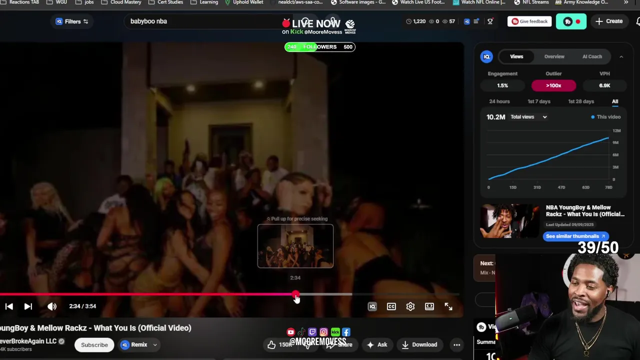Click the clock icon showing 1,220
The height and width of the screenshot is (360, 640).
[408, 21]
